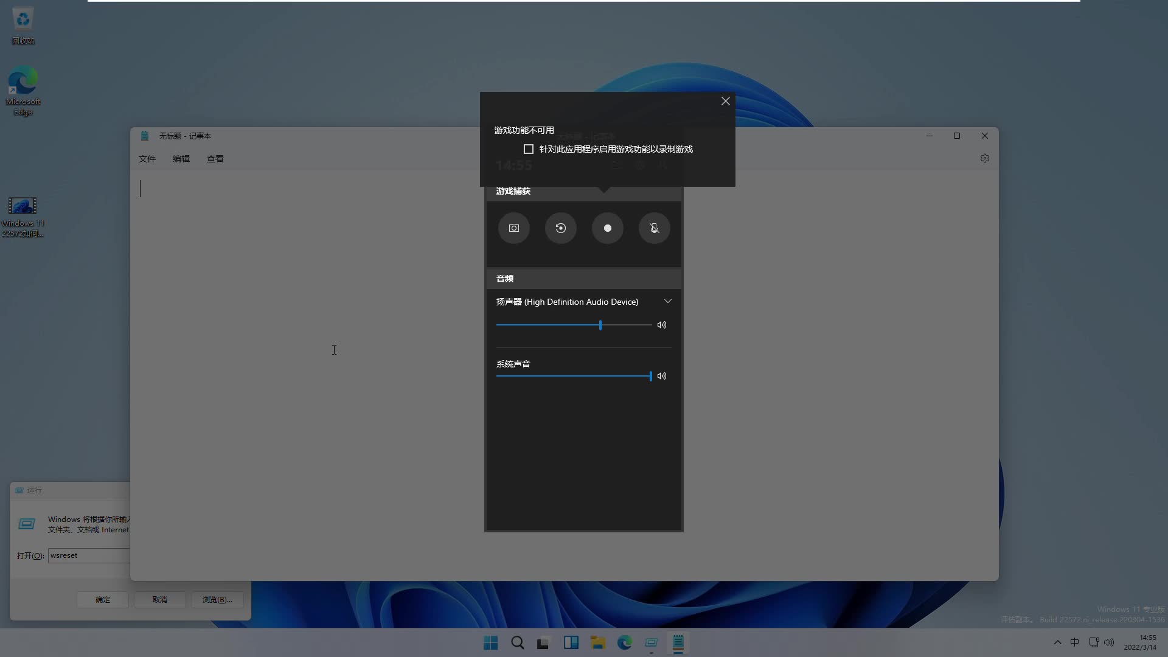Select the Windows 11 video file on desktop
The height and width of the screenshot is (657, 1168).
pos(23,217)
